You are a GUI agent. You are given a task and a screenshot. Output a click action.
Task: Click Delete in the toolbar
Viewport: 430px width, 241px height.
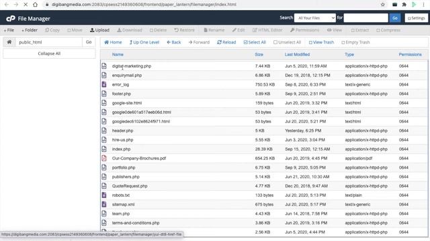point(159,30)
